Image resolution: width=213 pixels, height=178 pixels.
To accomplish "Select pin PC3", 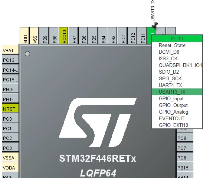I will click(x=10, y=147).
